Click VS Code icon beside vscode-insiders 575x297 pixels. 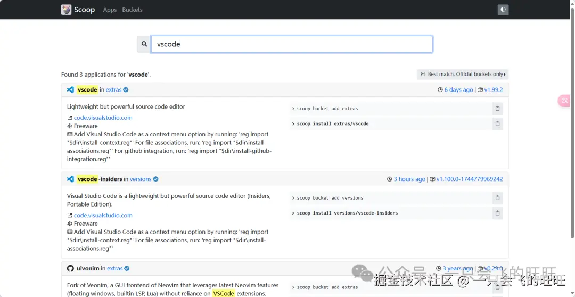[70, 179]
